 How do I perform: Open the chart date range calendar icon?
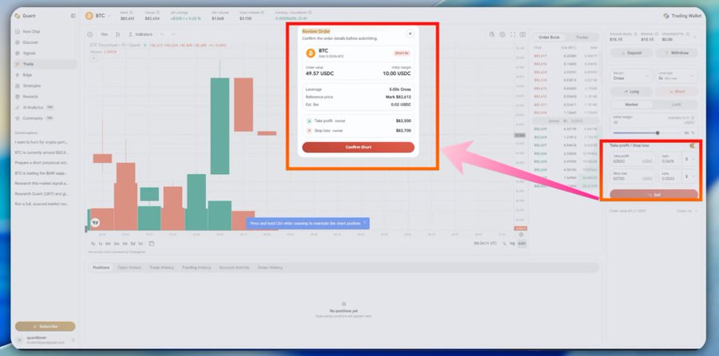tap(151, 243)
